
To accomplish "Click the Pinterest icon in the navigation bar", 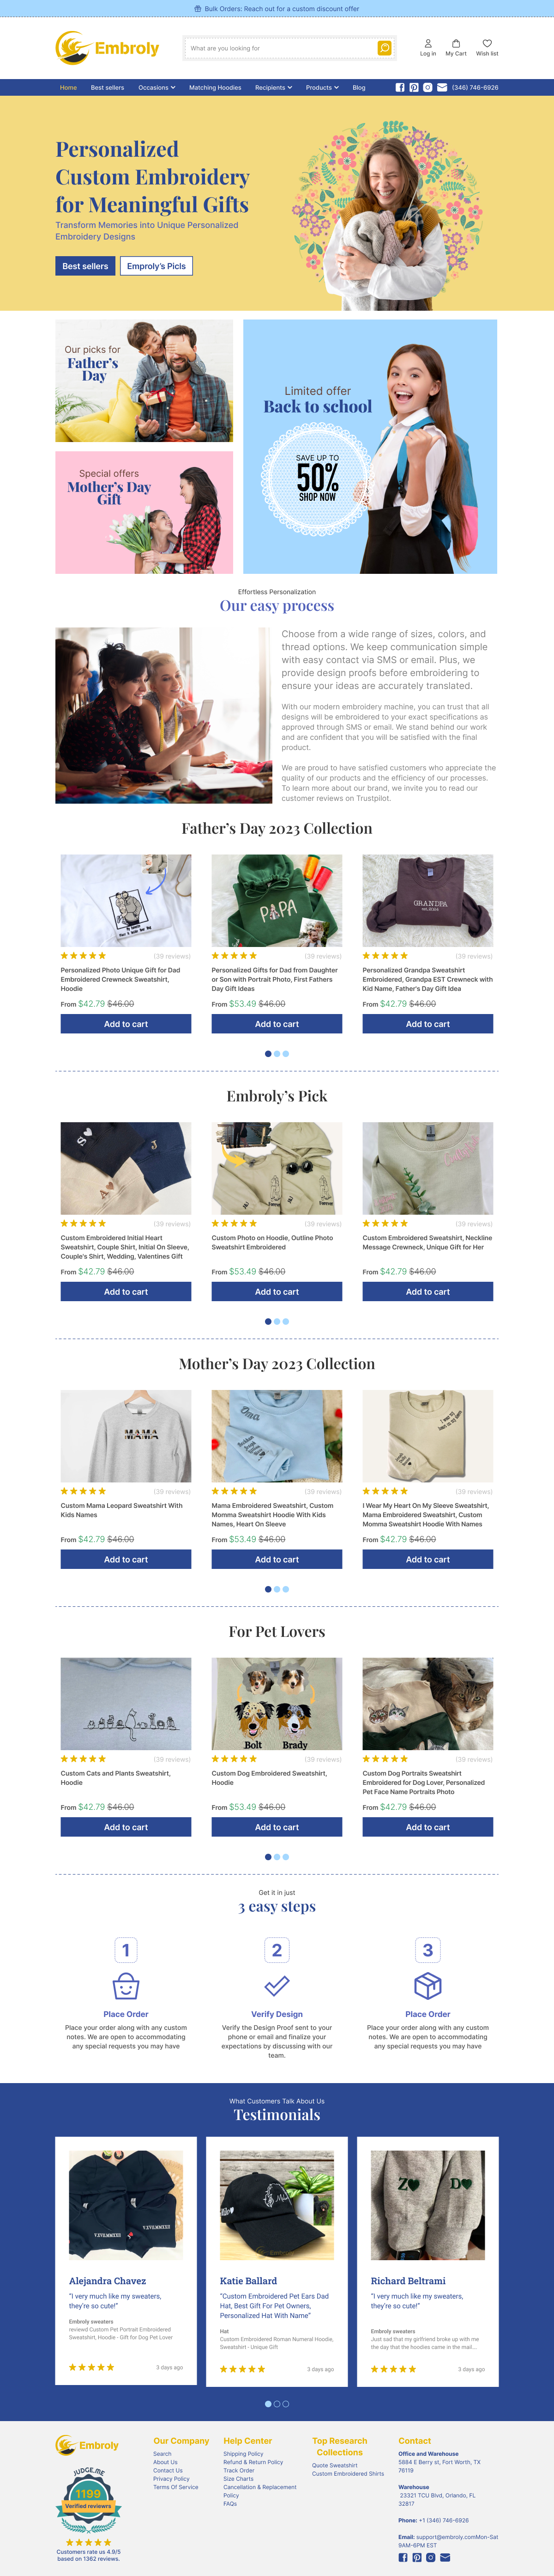I will [414, 88].
